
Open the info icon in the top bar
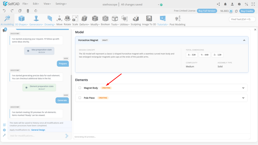239,4
